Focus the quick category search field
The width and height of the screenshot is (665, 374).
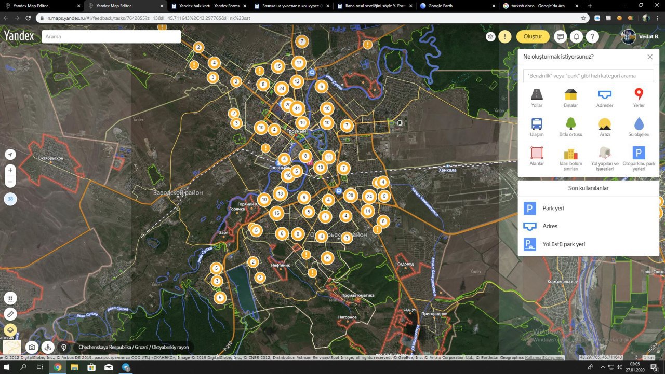pos(588,76)
